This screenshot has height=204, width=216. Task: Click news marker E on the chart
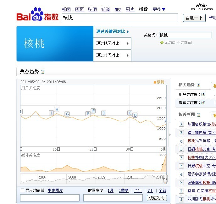[x=93, y=111]
